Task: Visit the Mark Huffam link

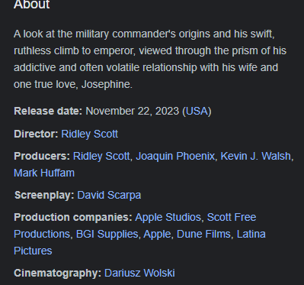Action: pos(44,173)
